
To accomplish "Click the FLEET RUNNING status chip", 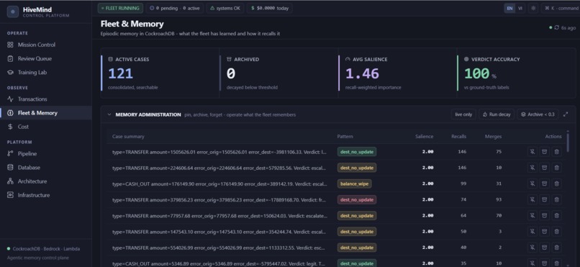I will point(120,8).
